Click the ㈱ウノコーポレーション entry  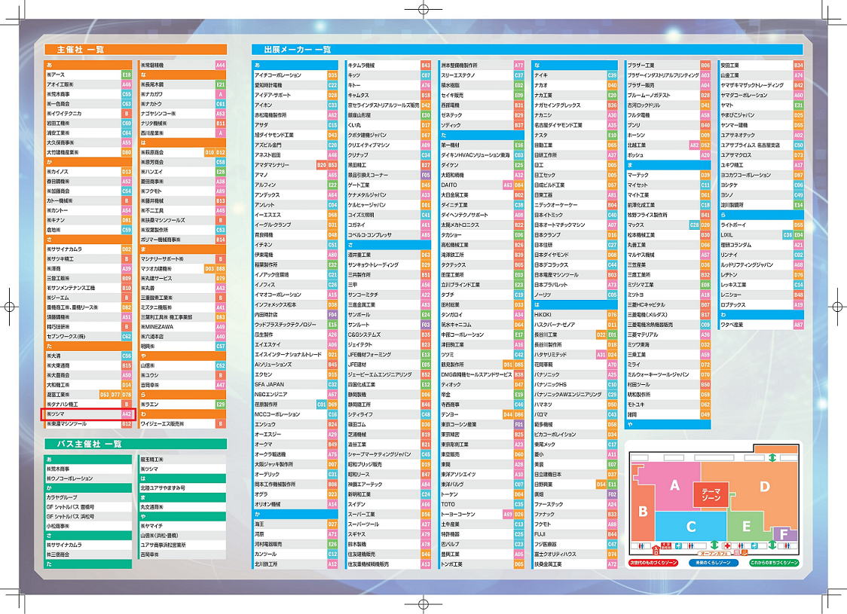89,478
